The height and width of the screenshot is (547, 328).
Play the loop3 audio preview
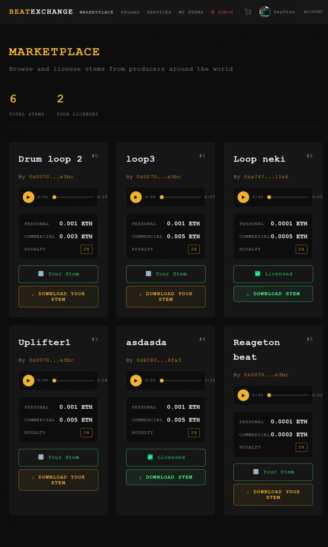click(x=136, y=197)
